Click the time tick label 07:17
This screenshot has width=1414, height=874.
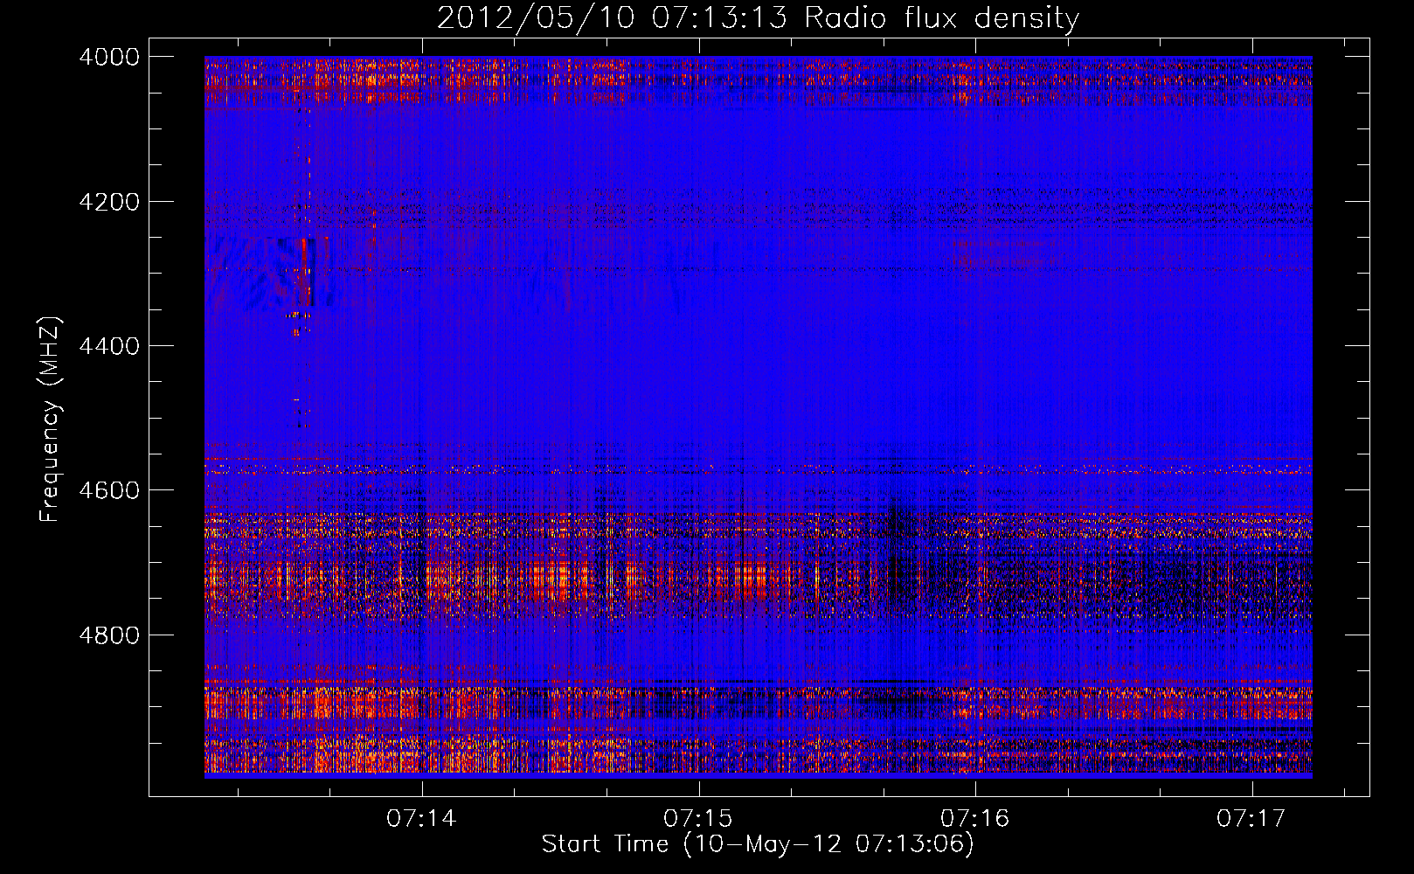click(x=1251, y=819)
